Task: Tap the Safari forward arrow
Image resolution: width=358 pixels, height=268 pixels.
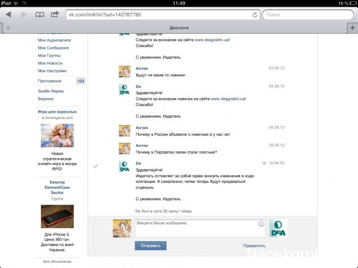Action: [24, 14]
